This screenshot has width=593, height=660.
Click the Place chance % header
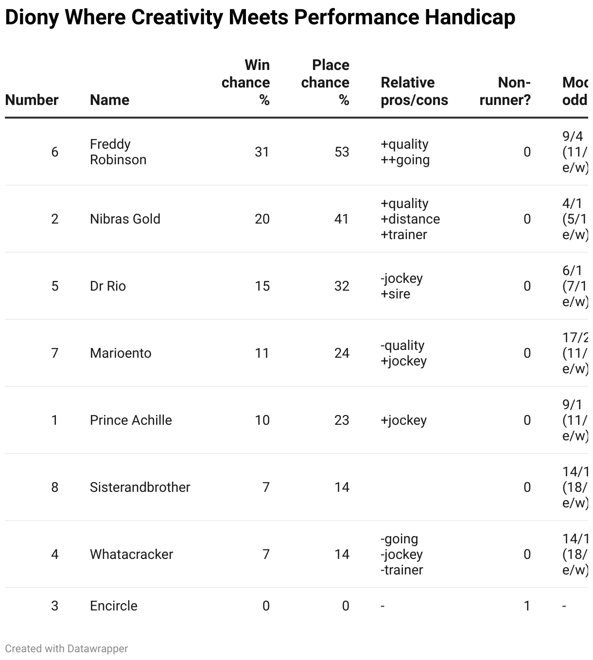click(x=325, y=82)
